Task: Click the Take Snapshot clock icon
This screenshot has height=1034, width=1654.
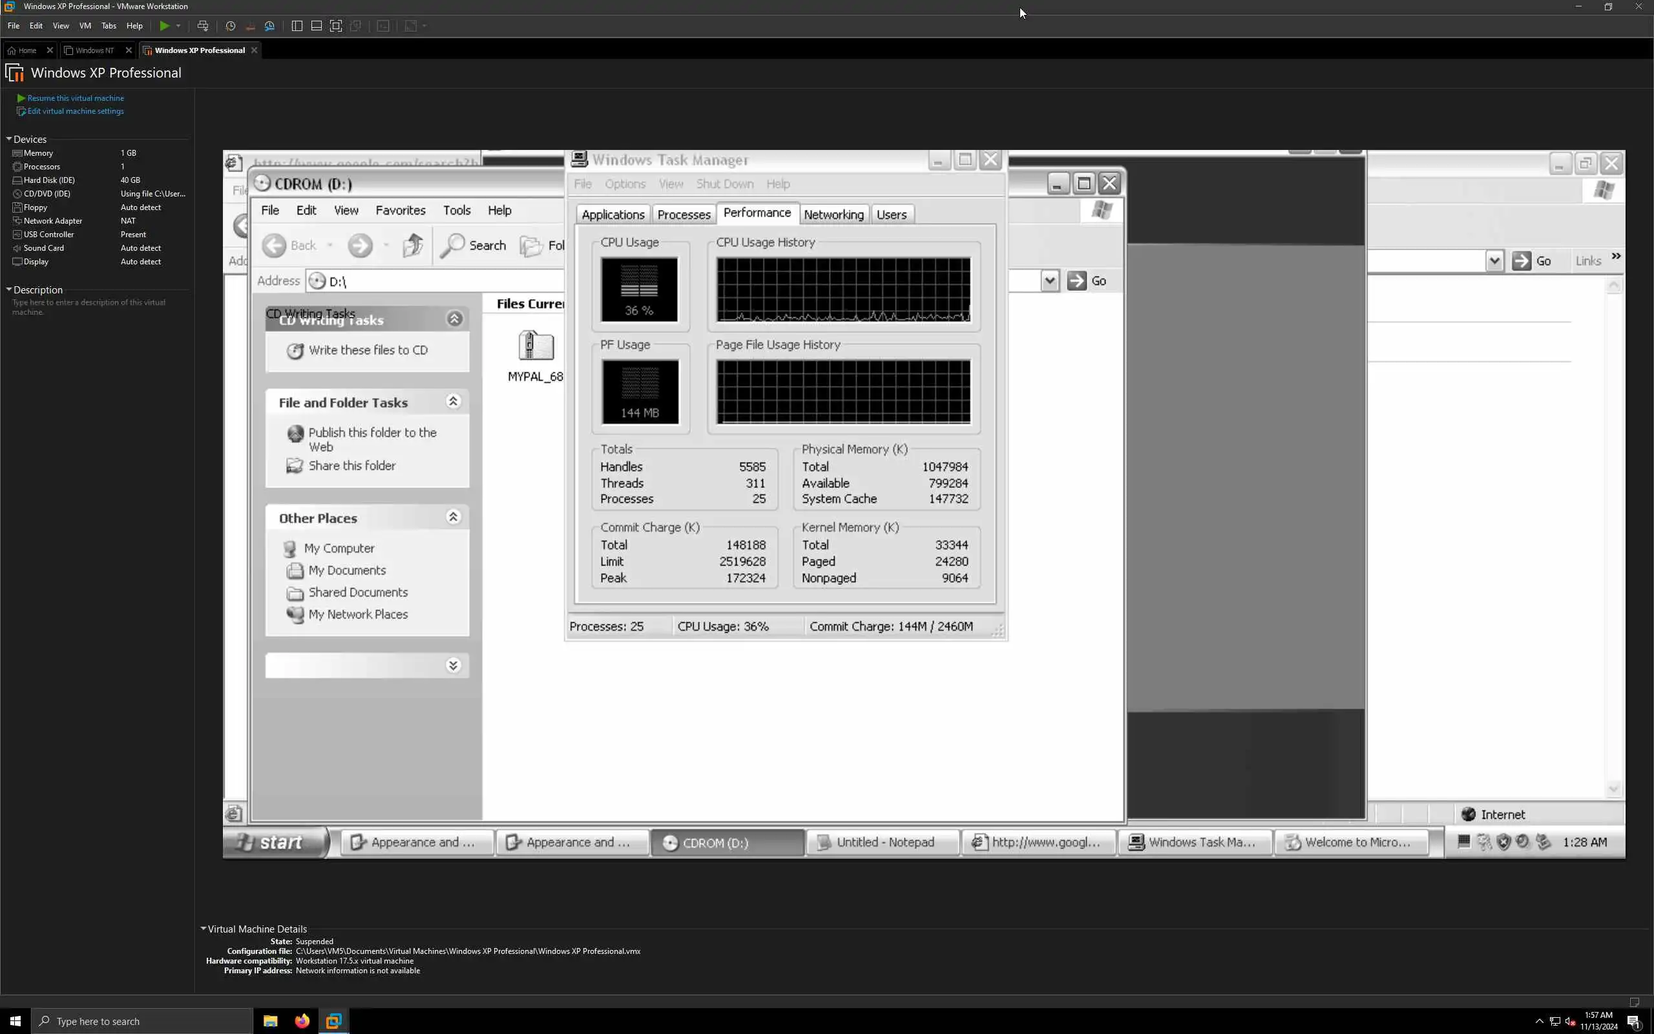Action: click(230, 26)
